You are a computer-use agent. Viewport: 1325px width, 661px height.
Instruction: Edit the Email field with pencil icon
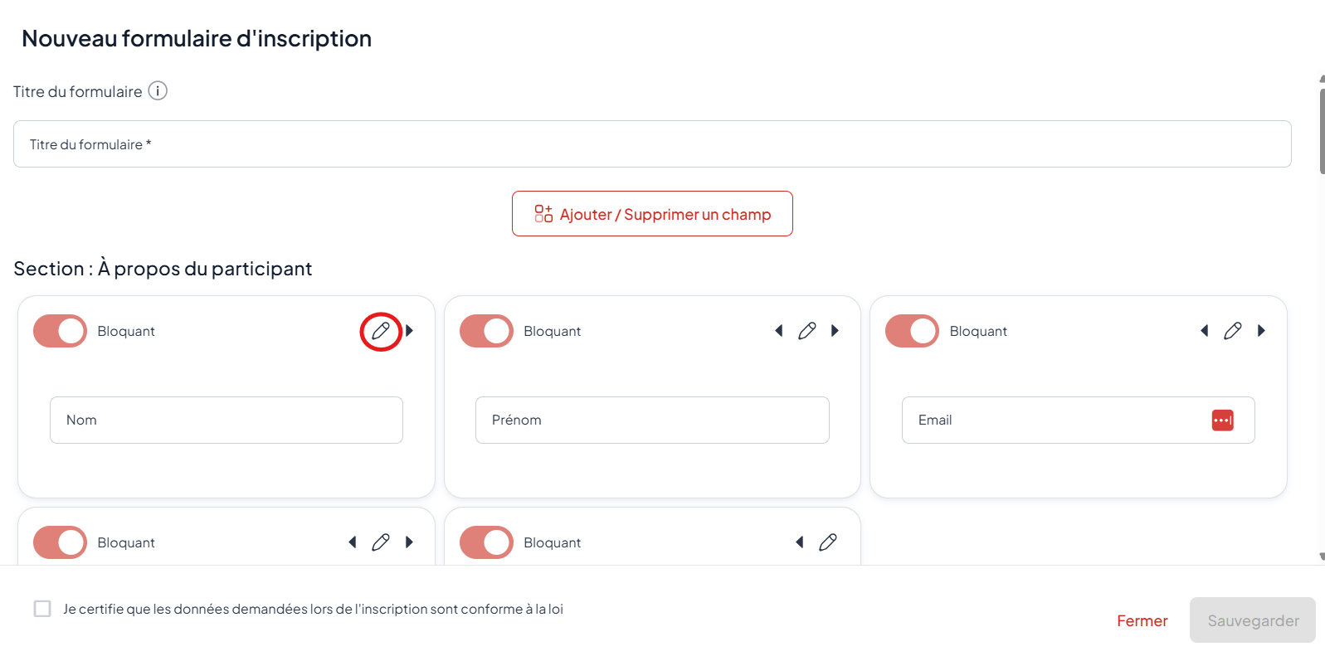pos(1233,331)
